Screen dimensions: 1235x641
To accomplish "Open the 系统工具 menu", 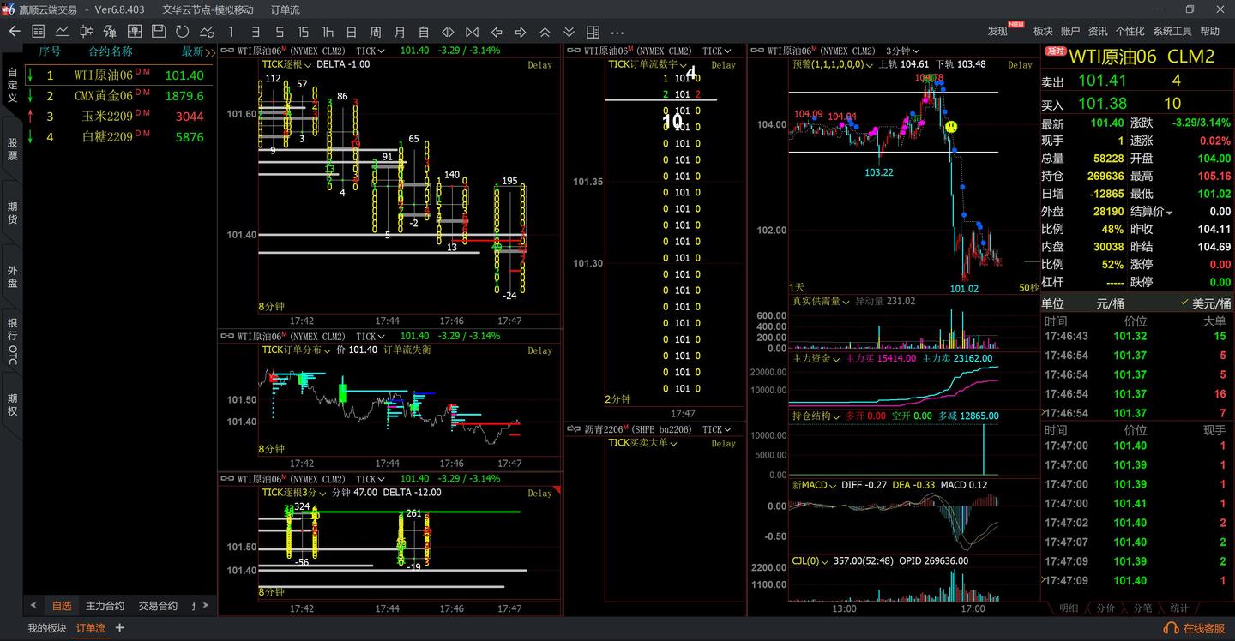I will [x=1172, y=31].
